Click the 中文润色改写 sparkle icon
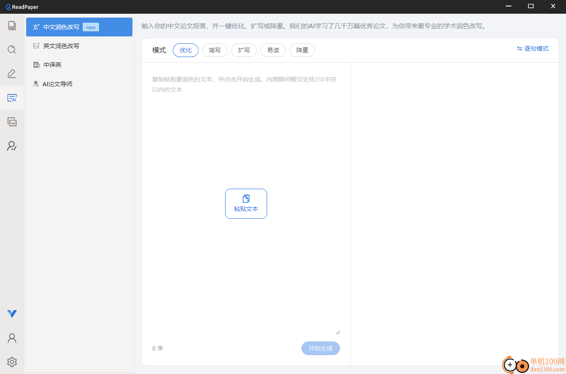This screenshot has height=374, width=566. (x=36, y=27)
